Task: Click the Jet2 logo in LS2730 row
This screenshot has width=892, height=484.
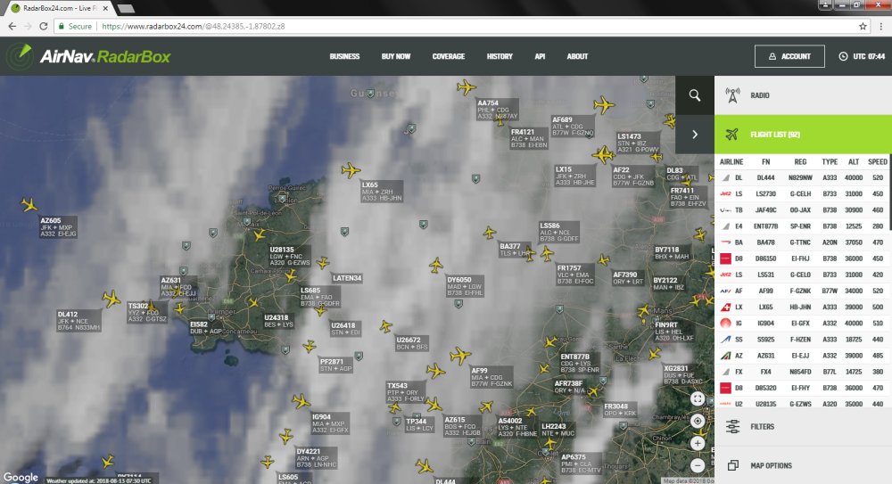Action: (725, 194)
